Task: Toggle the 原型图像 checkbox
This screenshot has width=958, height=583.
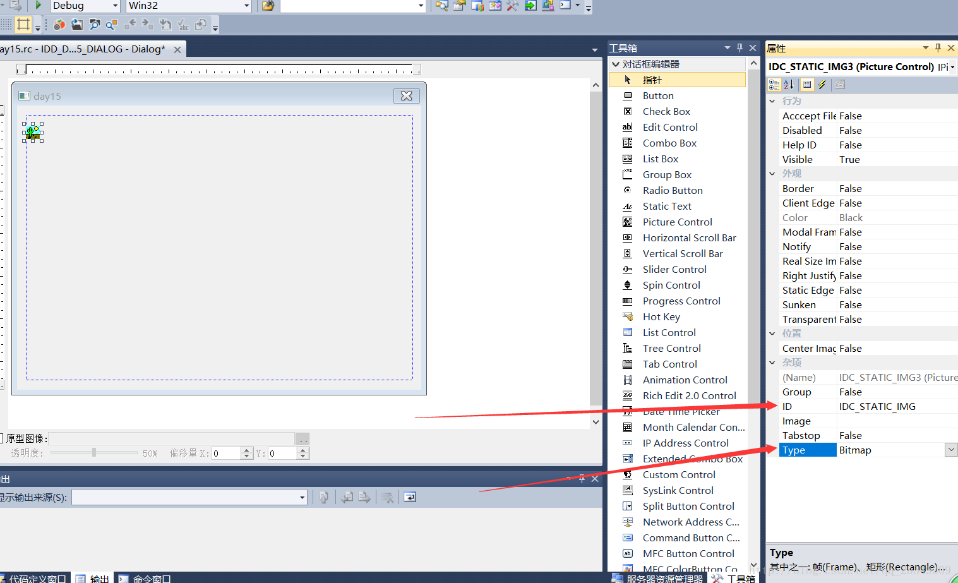Action: pyautogui.click(x=1, y=438)
